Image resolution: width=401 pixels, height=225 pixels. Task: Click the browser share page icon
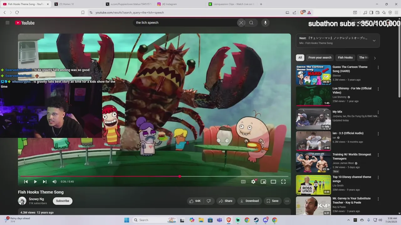(x=294, y=12)
